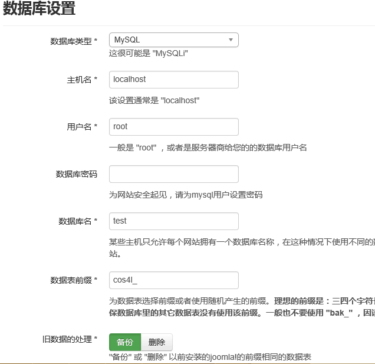Click the hint about root database username
This screenshot has height=364, width=375.
(208, 147)
